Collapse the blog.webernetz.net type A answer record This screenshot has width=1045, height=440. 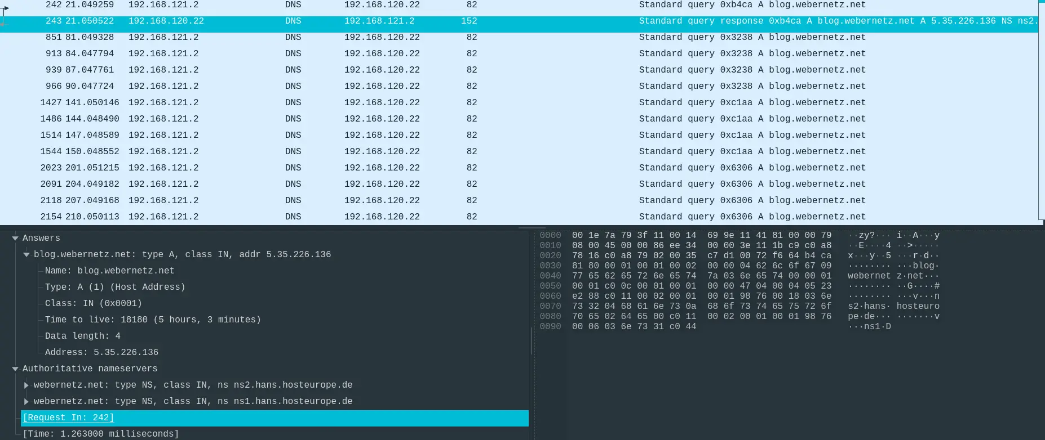click(26, 255)
